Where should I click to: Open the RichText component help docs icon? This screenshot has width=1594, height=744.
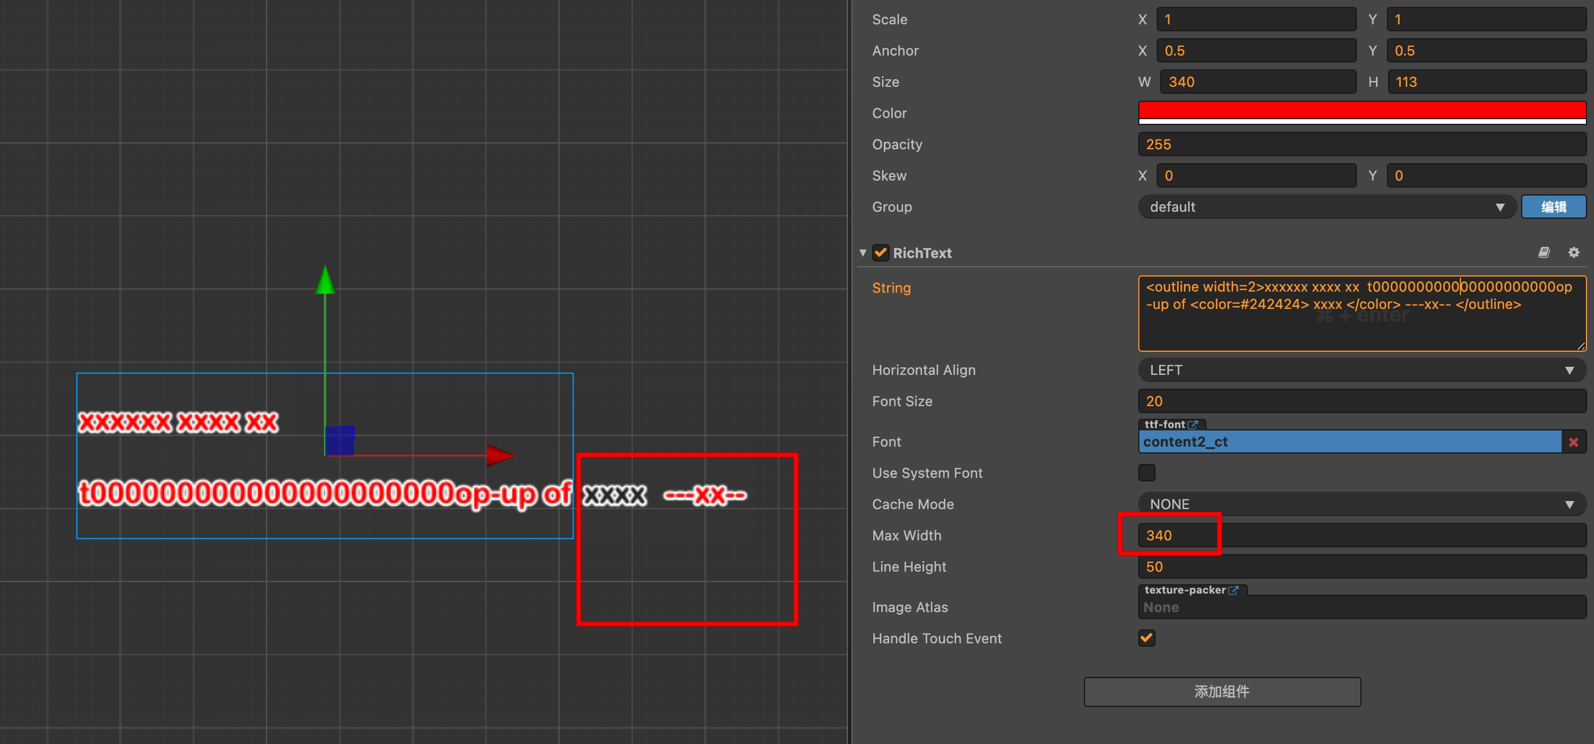[x=1543, y=253]
